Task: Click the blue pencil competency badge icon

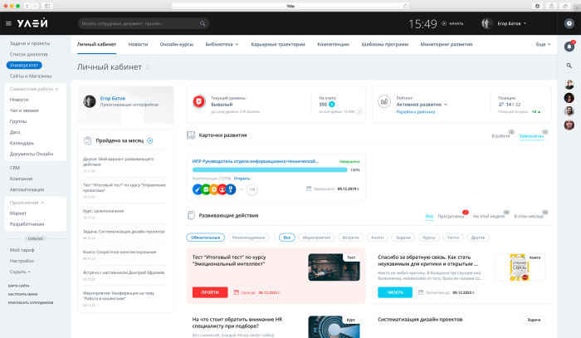Action: 198,189
